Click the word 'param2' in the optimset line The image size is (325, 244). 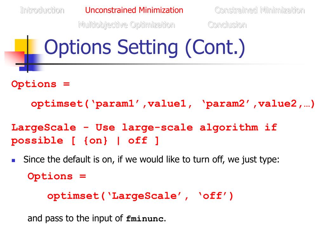(x=226, y=104)
